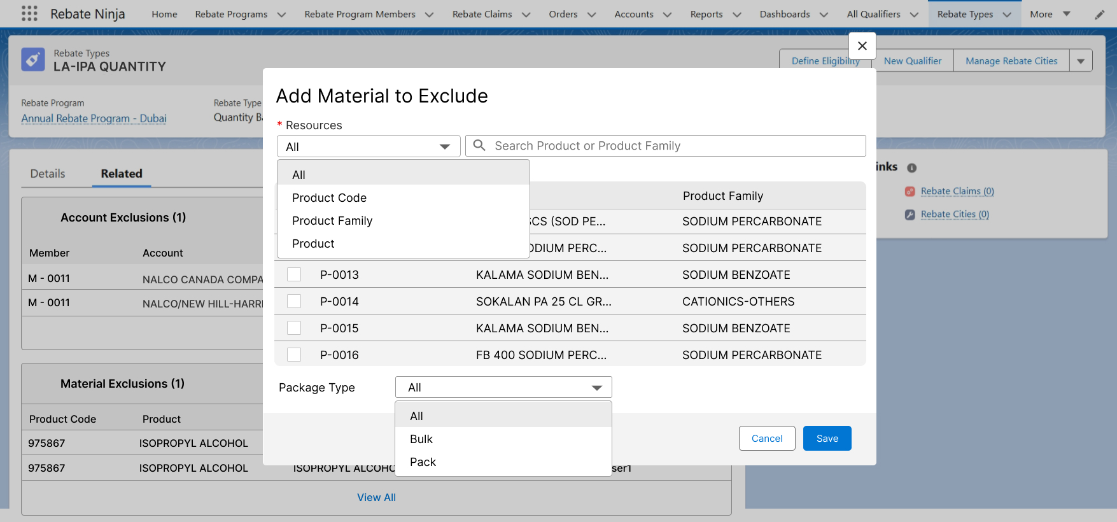The width and height of the screenshot is (1117, 522).
Task: Switch to the Details tab
Action: (48, 174)
